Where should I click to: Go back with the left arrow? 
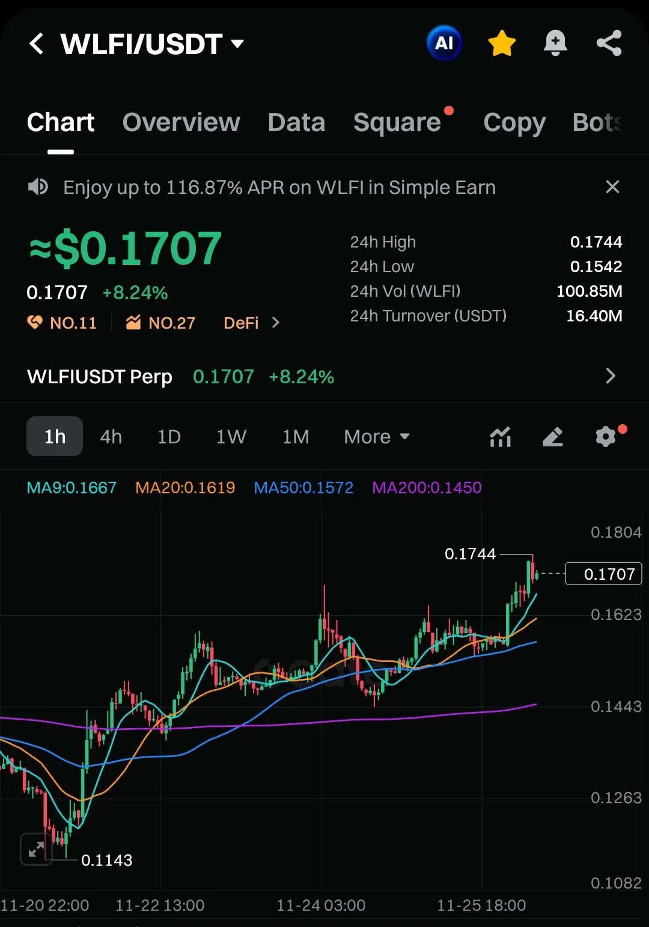(x=37, y=44)
